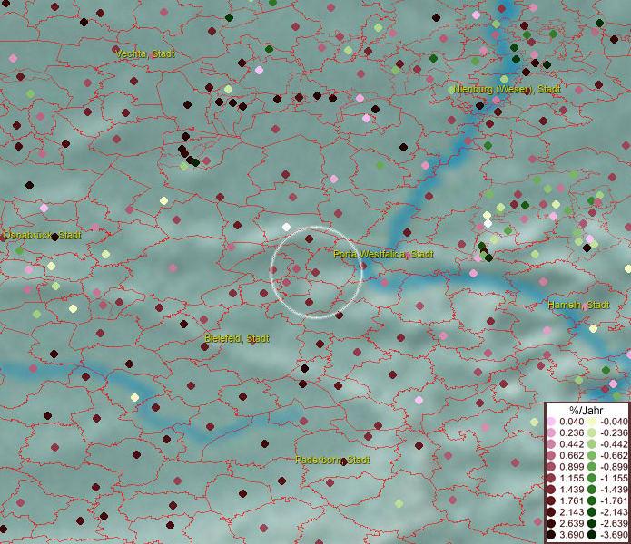Click the 3.690 darkest red legend swatch
The width and height of the screenshot is (631, 544).
[551, 535]
